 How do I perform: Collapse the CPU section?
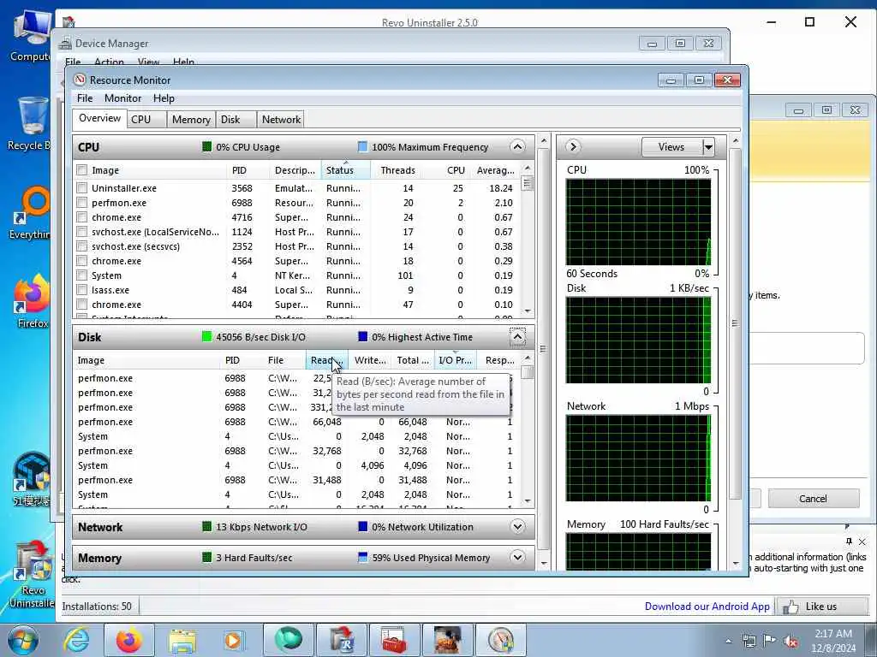click(x=517, y=147)
